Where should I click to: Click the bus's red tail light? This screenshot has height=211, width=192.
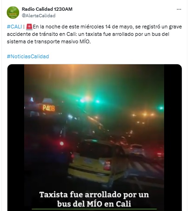[x=62, y=143]
